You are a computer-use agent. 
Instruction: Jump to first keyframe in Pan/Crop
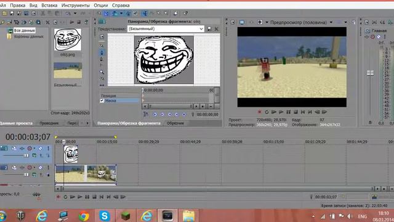point(155,114)
